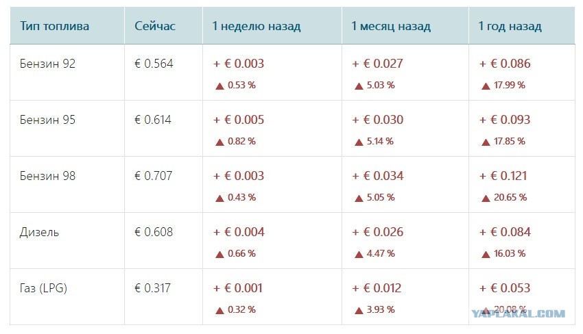
Task: Select the red triangle beside 0.82 %
Action: 219,142
